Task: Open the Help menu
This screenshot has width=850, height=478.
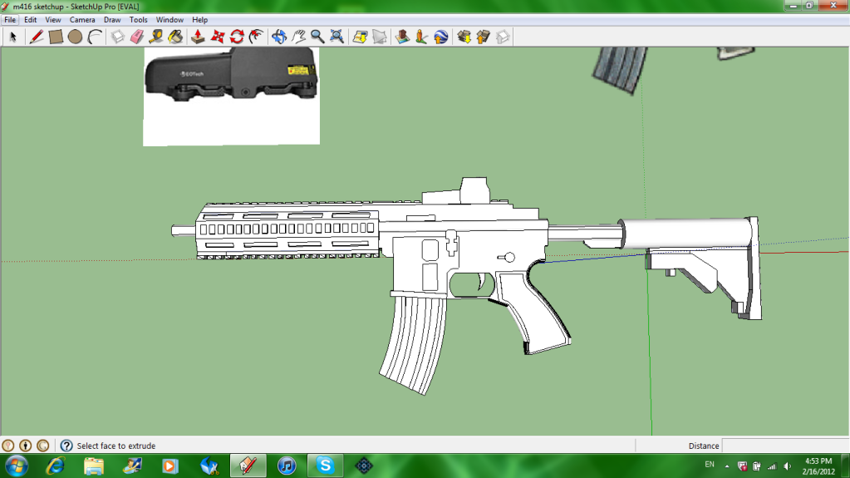Action: (x=199, y=19)
